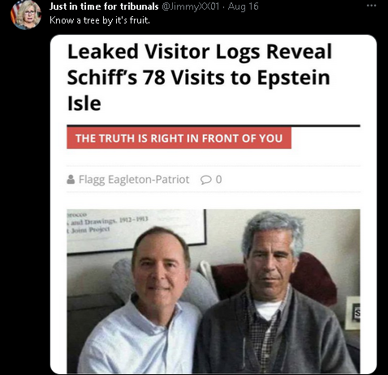Screen dimensions: 388x375
Task: Click the @JimmyXX01 handle
Action: click(190, 6)
